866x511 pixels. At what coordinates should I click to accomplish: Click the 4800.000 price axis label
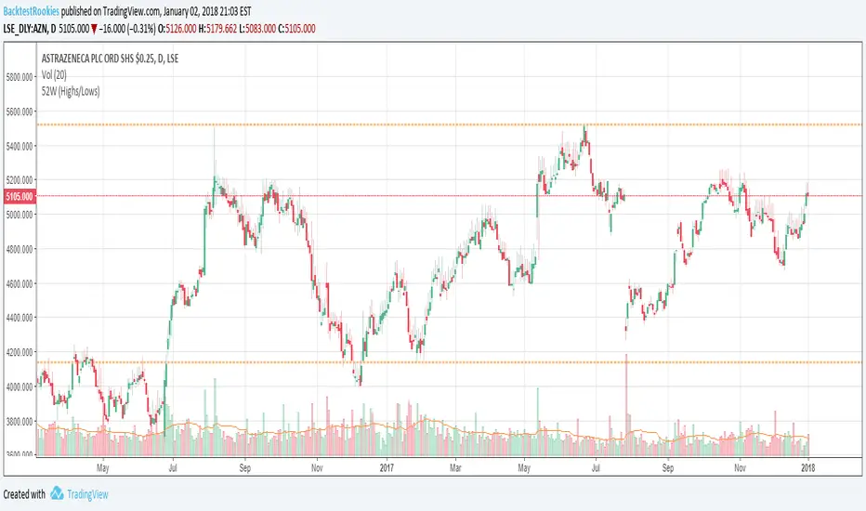pyautogui.click(x=20, y=249)
